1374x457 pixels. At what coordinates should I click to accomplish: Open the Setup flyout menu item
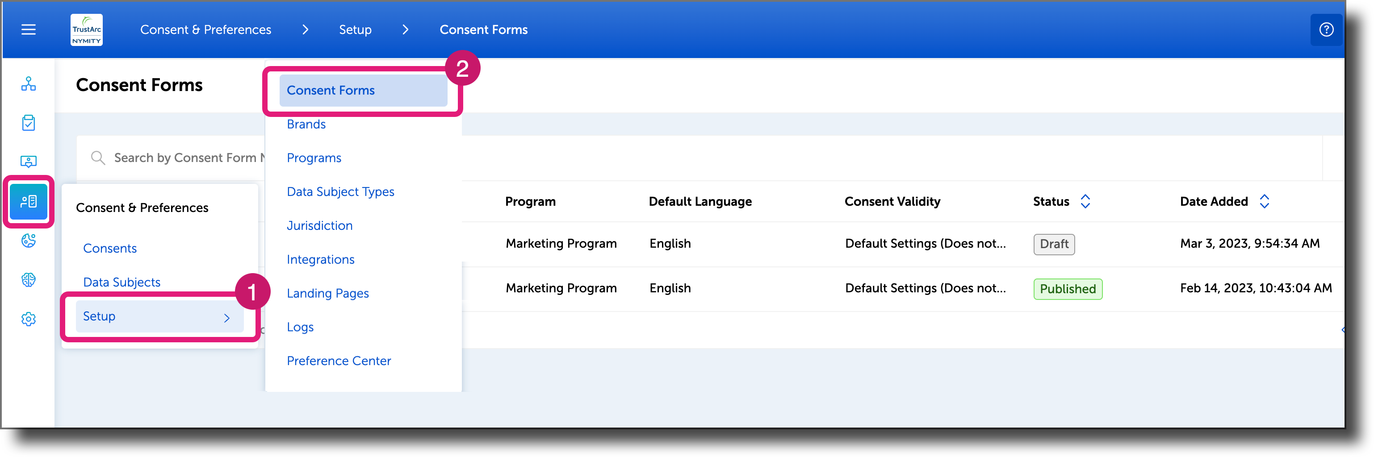click(x=159, y=316)
